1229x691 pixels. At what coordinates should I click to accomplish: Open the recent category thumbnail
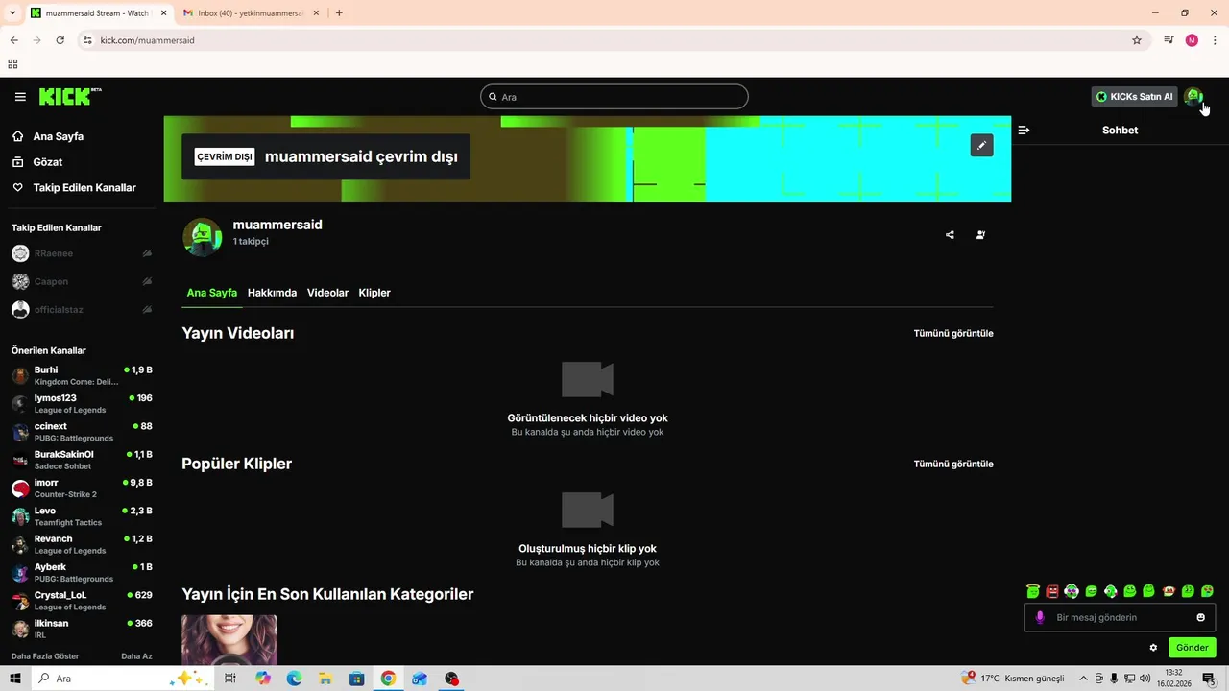(229, 640)
